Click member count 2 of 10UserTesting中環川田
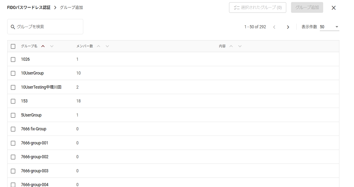 coord(77,87)
